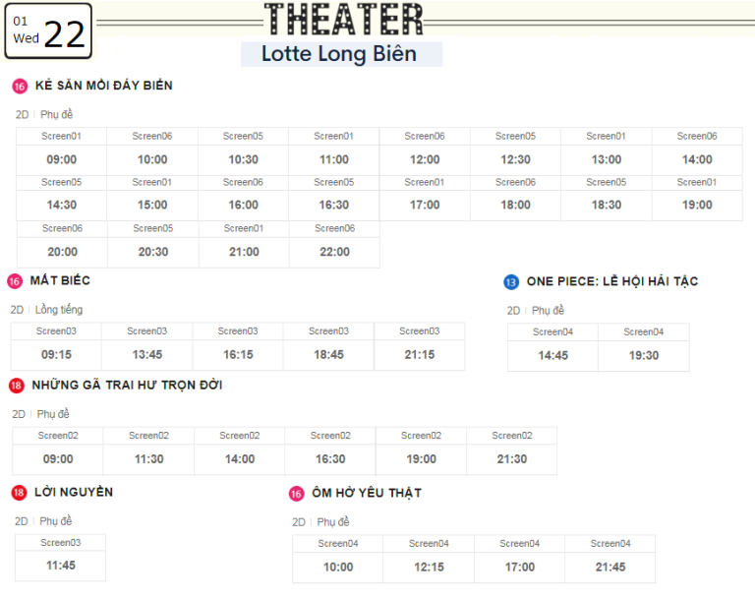The height and width of the screenshot is (599, 755).
Task: Click age 16 badge beside Ôm Hờ Yêu Thật
Action: [x=297, y=494]
